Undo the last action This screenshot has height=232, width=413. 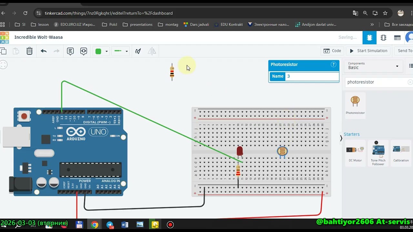tap(44, 51)
